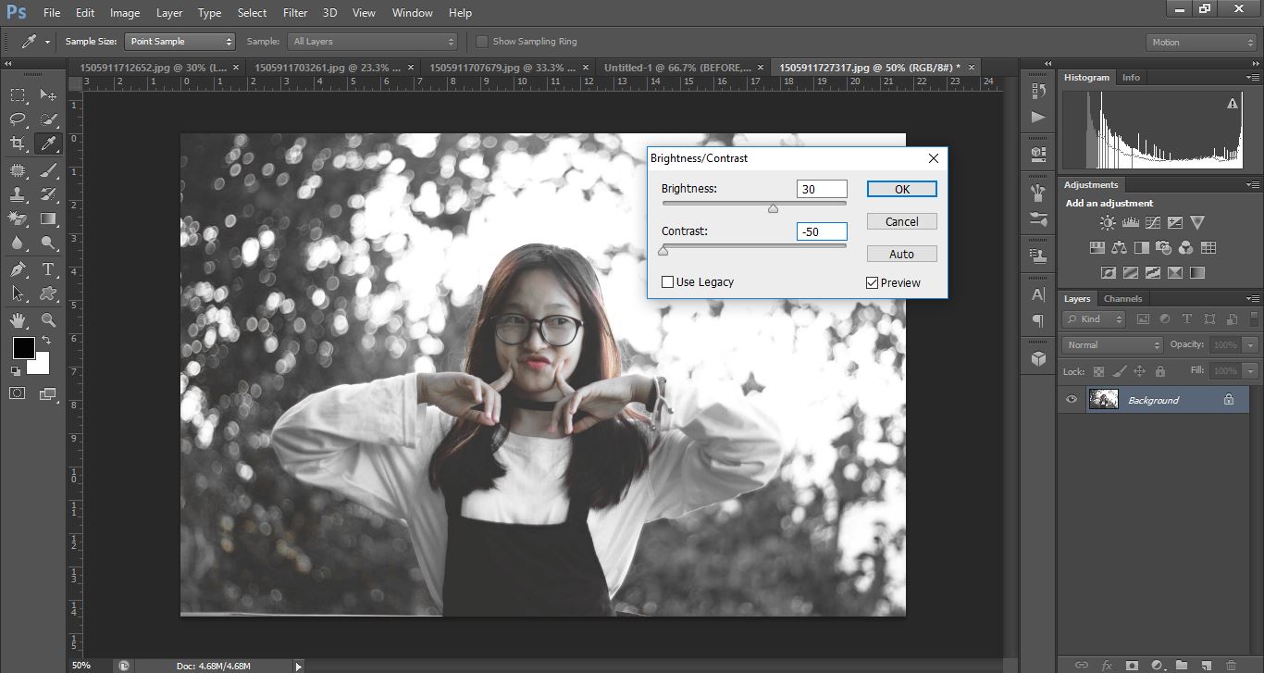1264x673 pixels.
Task: Select the Horizontal Type tool
Action: pyautogui.click(x=48, y=269)
